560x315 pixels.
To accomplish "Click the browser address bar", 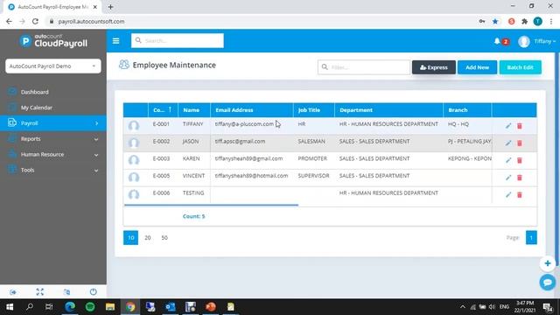I will tap(261, 21).
